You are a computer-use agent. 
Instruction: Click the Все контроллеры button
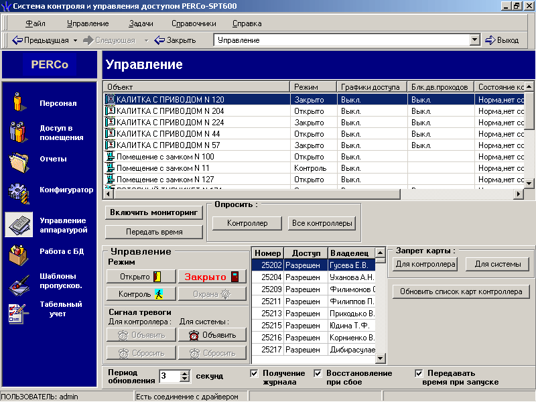tap(322, 223)
